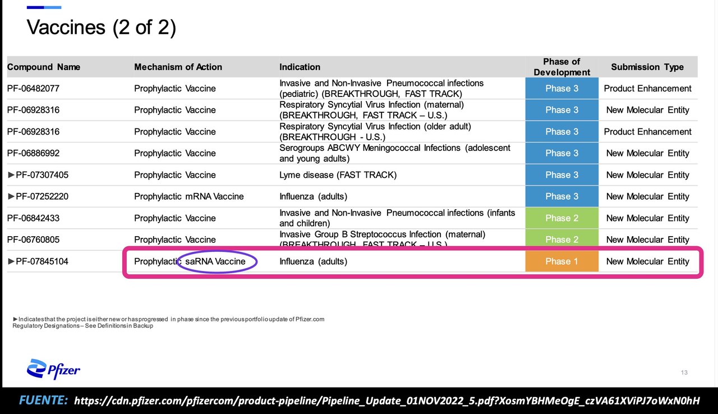Click 'New Molecular Entity' in the PF-07307405 row
The width and height of the screenshot is (718, 414).
(647, 175)
